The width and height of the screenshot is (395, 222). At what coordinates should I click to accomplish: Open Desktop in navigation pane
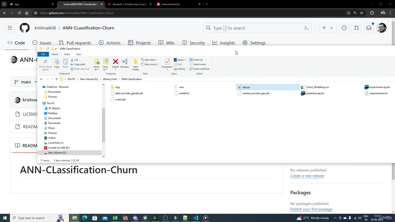[52, 113]
